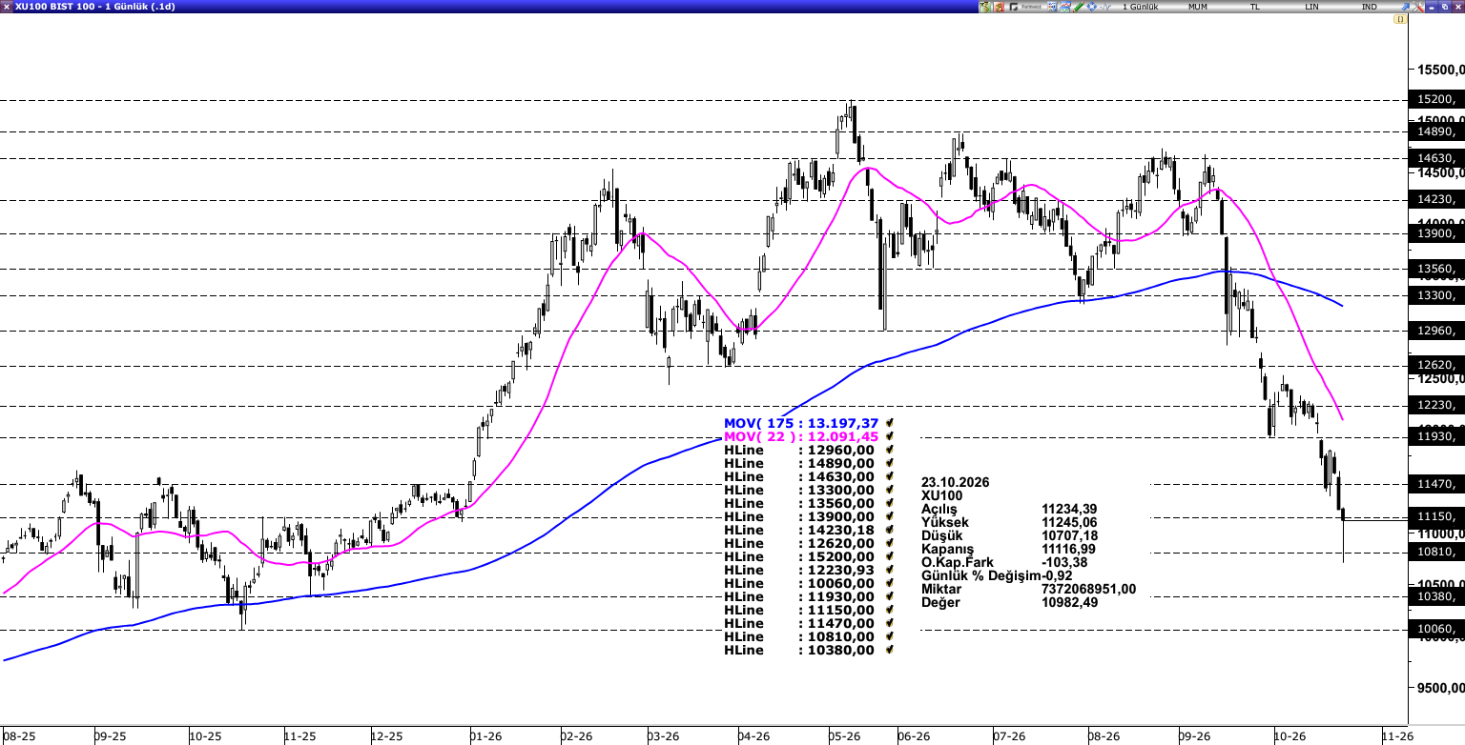Open the wrench and screwdriver settings icon
This screenshot has width=1465, height=745.
click(1418, 7)
